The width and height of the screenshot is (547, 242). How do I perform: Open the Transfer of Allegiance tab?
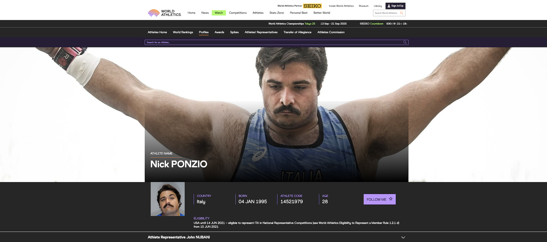(x=297, y=32)
